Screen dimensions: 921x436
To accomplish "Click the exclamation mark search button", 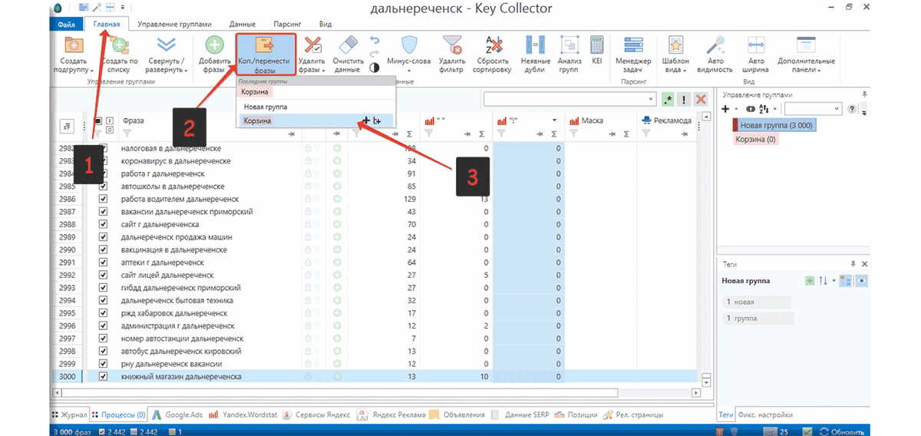I will tap(684, 99).
